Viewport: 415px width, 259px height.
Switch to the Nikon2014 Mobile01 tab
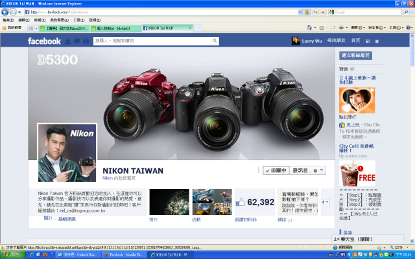[x=64, y=28]
